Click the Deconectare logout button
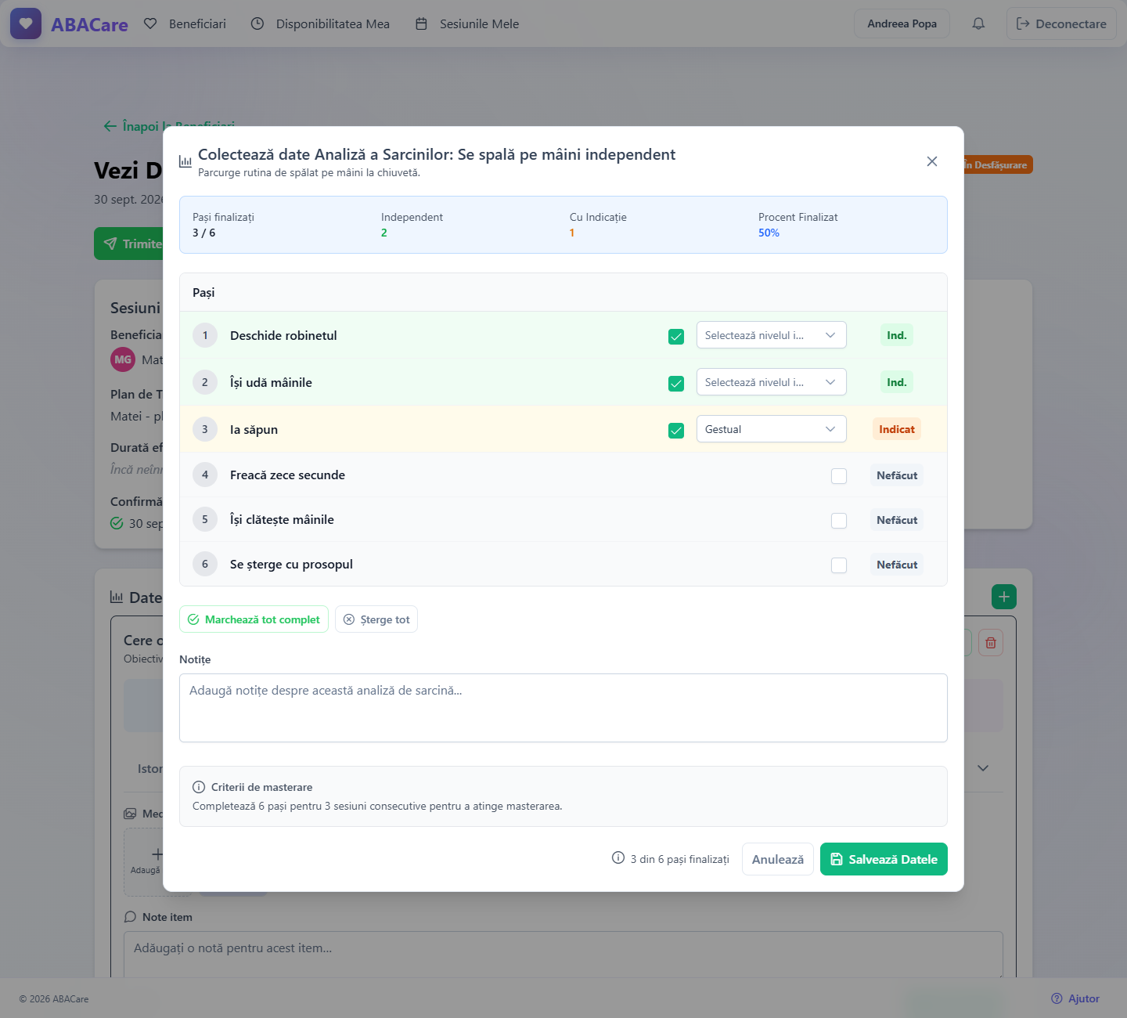 pos(1061,23)
